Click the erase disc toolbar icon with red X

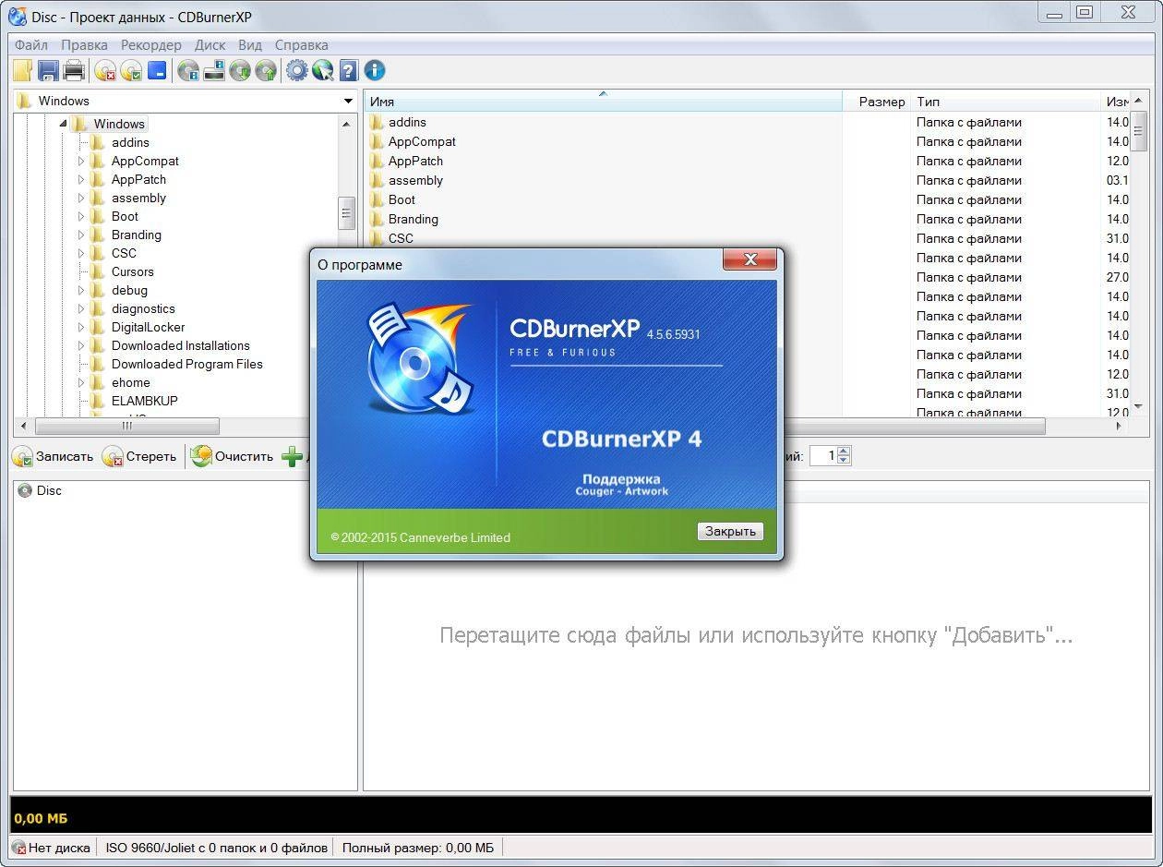(105, 70)
